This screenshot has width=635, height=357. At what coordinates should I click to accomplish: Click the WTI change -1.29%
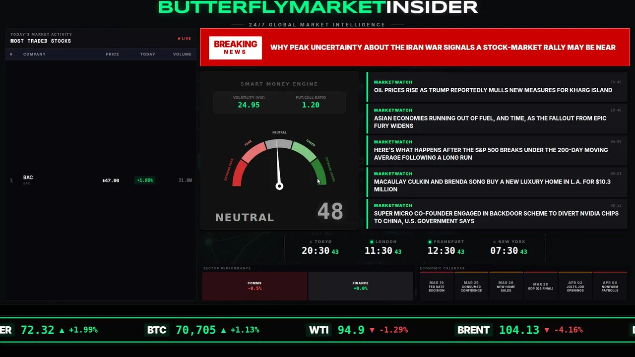click(x=394, y=330)
